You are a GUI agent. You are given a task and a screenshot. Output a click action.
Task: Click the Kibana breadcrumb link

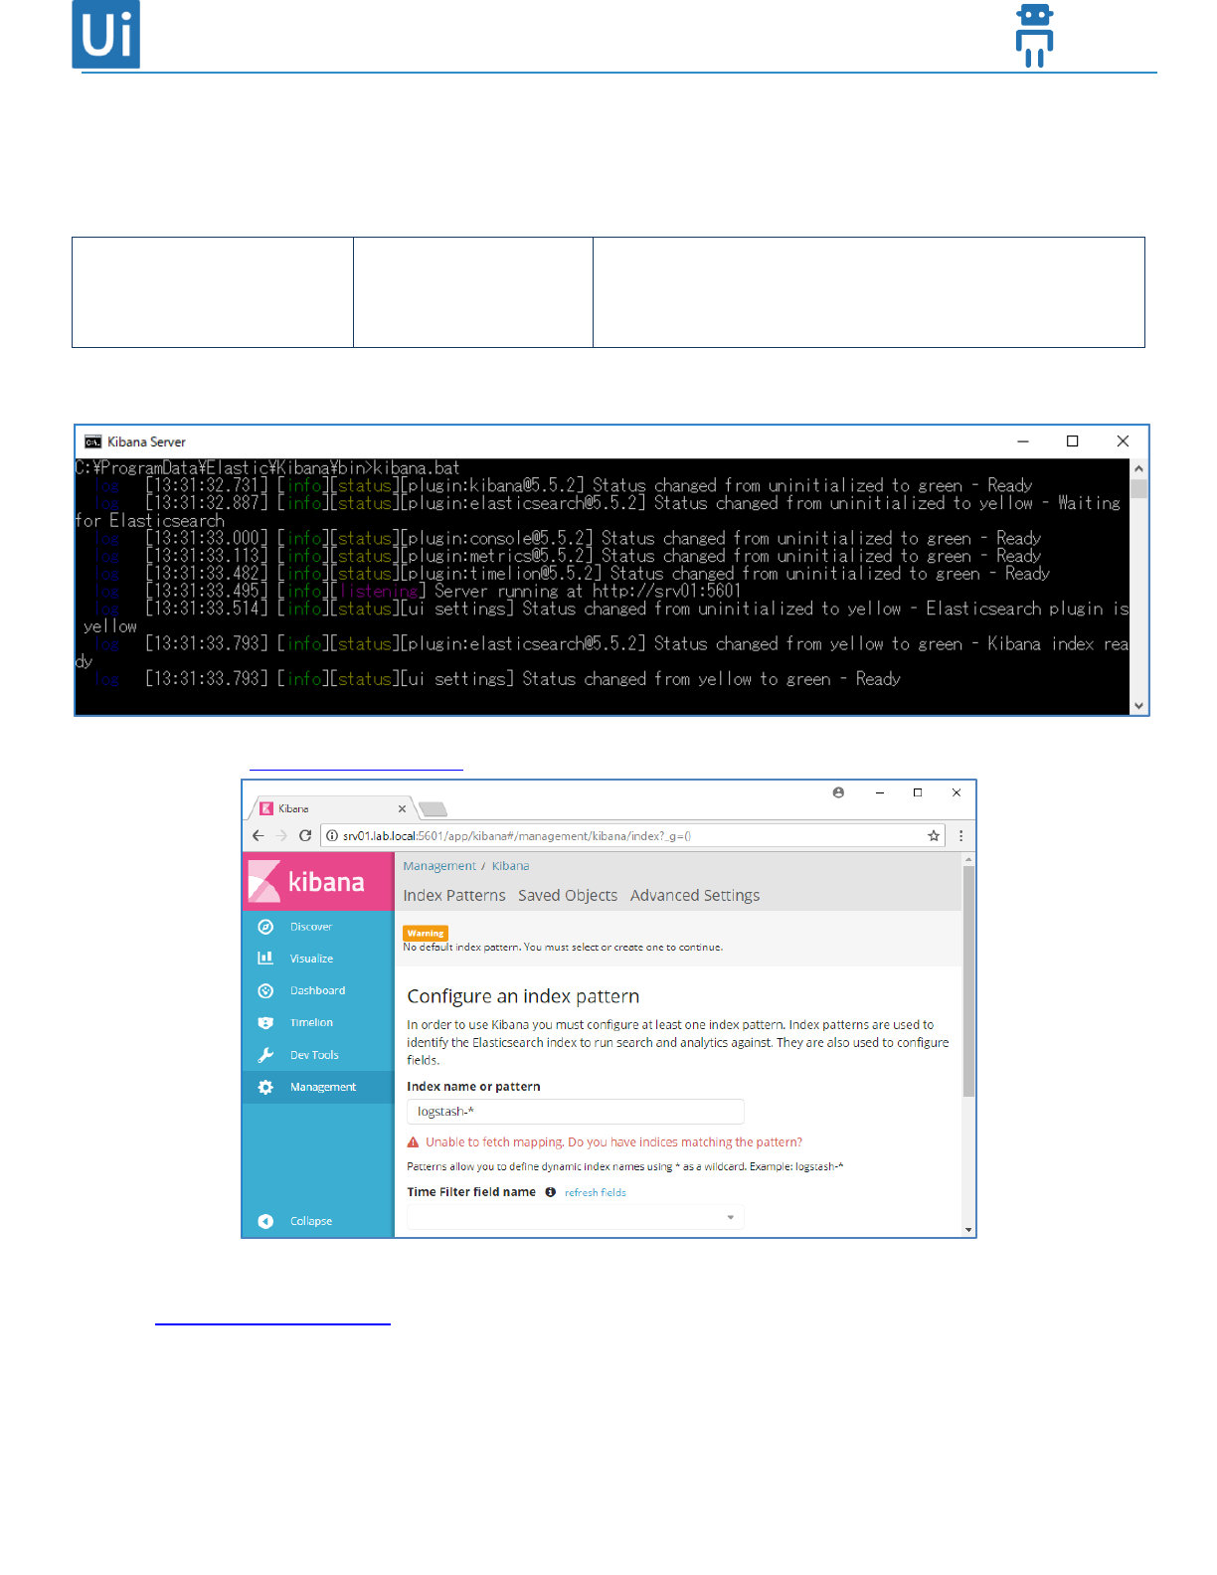[x=510, y=866]
